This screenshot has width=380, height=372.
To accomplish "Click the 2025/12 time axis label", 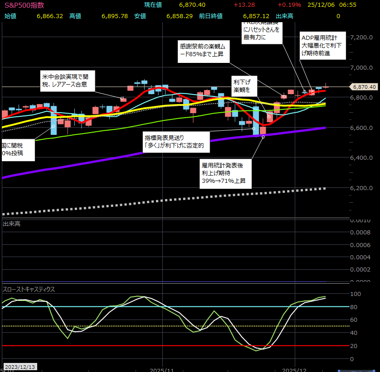I will 295,369.
